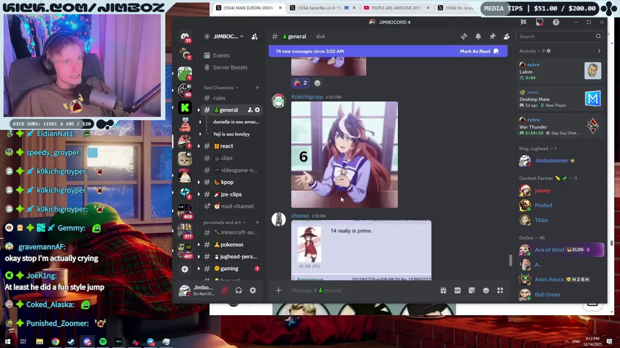
Task: Open apps launcher icon in message bar
Action: pyautogui.click(x=500, y=290)
